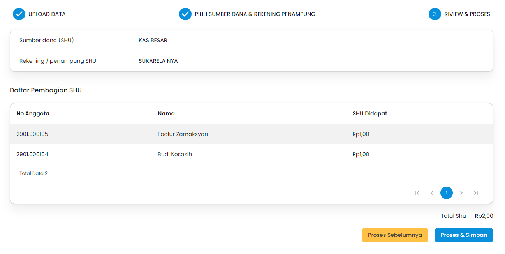Go to next page arrow
505x254 pixels.
[x=461, y=193]
